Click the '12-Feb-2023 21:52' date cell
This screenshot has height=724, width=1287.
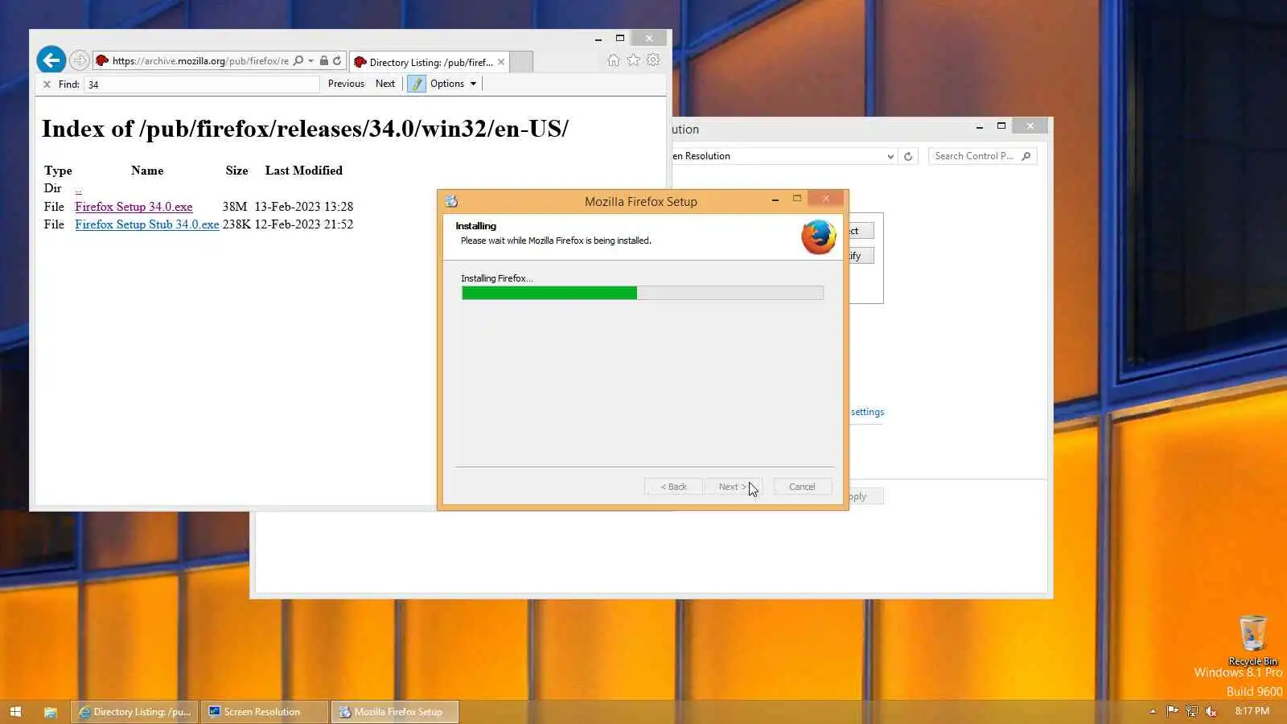click(x=304, y=224)
